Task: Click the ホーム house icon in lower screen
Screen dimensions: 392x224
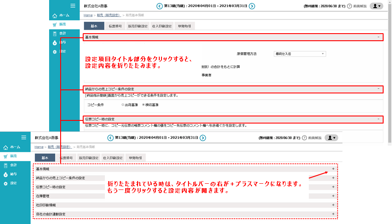Action: pyautogui.click(x=5, y=147)
